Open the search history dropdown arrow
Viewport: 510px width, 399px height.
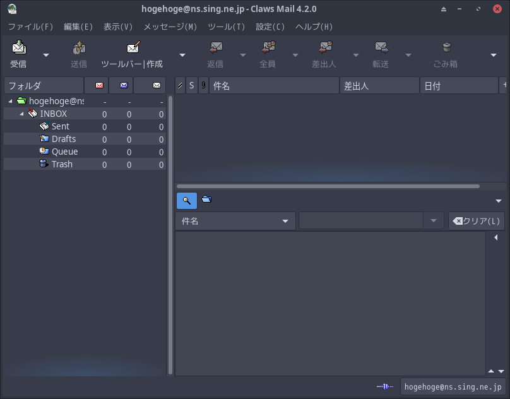pos(434,221)
